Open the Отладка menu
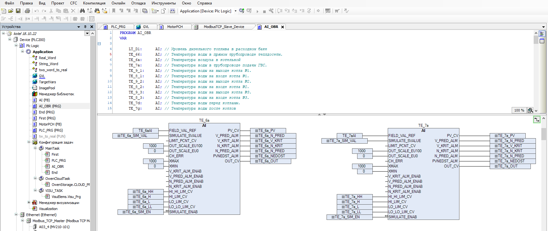 tap(138, 3)
